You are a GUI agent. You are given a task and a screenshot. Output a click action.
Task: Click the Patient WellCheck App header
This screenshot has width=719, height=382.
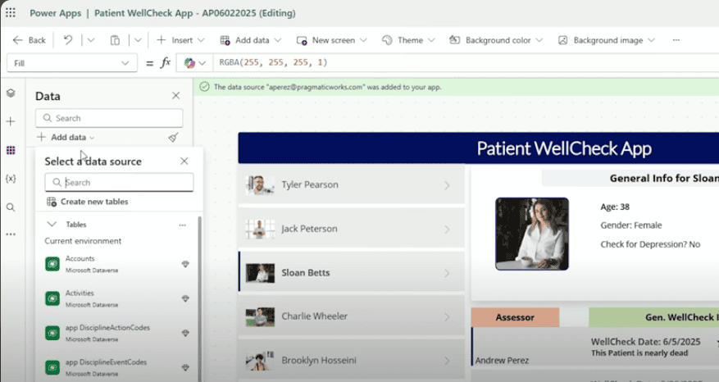click(x=478, y=148)
